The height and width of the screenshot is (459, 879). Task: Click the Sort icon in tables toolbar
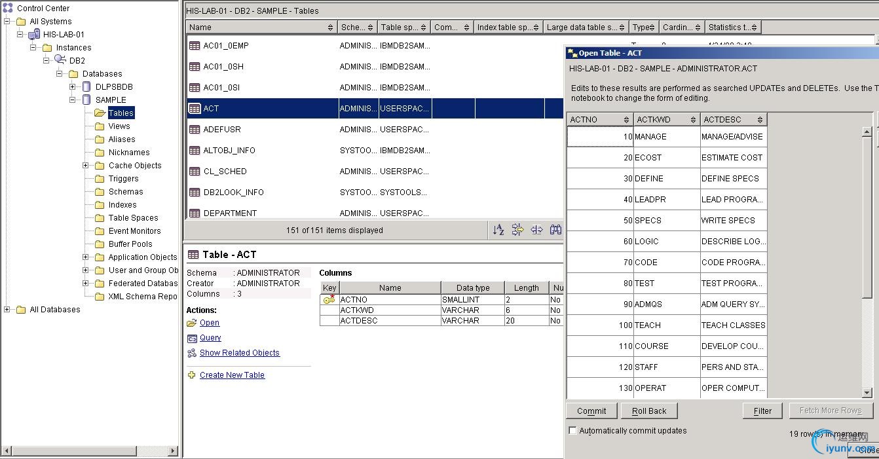coord(498,230)
